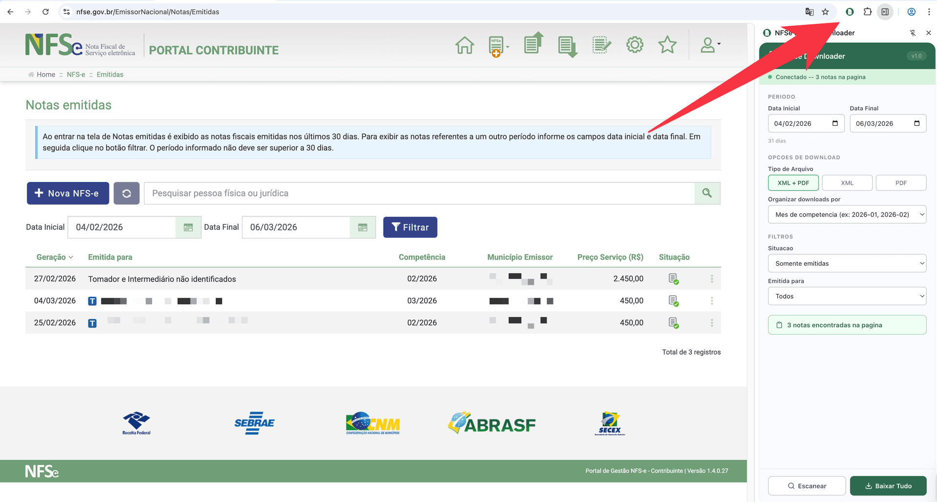
Task: Open the settings gear icon
Action: point(634,45)
